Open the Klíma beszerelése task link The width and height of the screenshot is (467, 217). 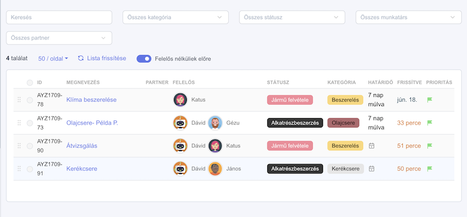tap(91, 99)
